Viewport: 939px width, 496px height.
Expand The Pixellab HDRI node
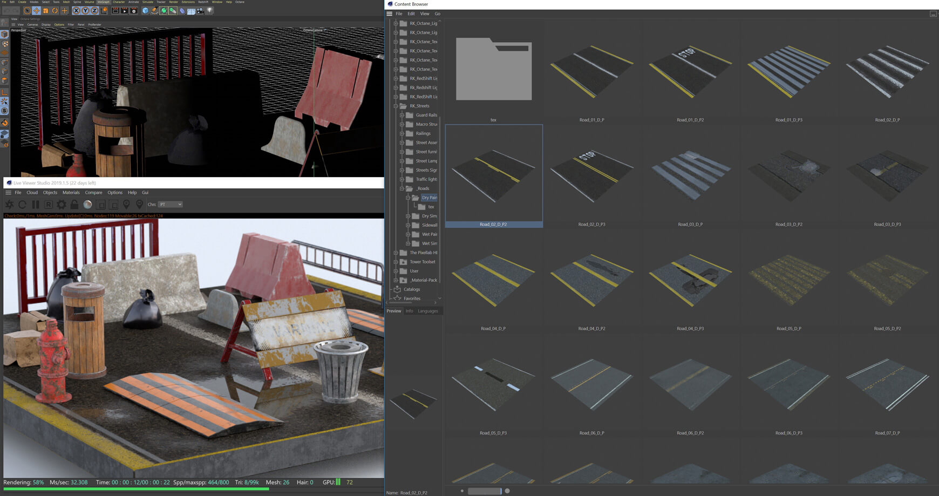(x=396, y=253)
